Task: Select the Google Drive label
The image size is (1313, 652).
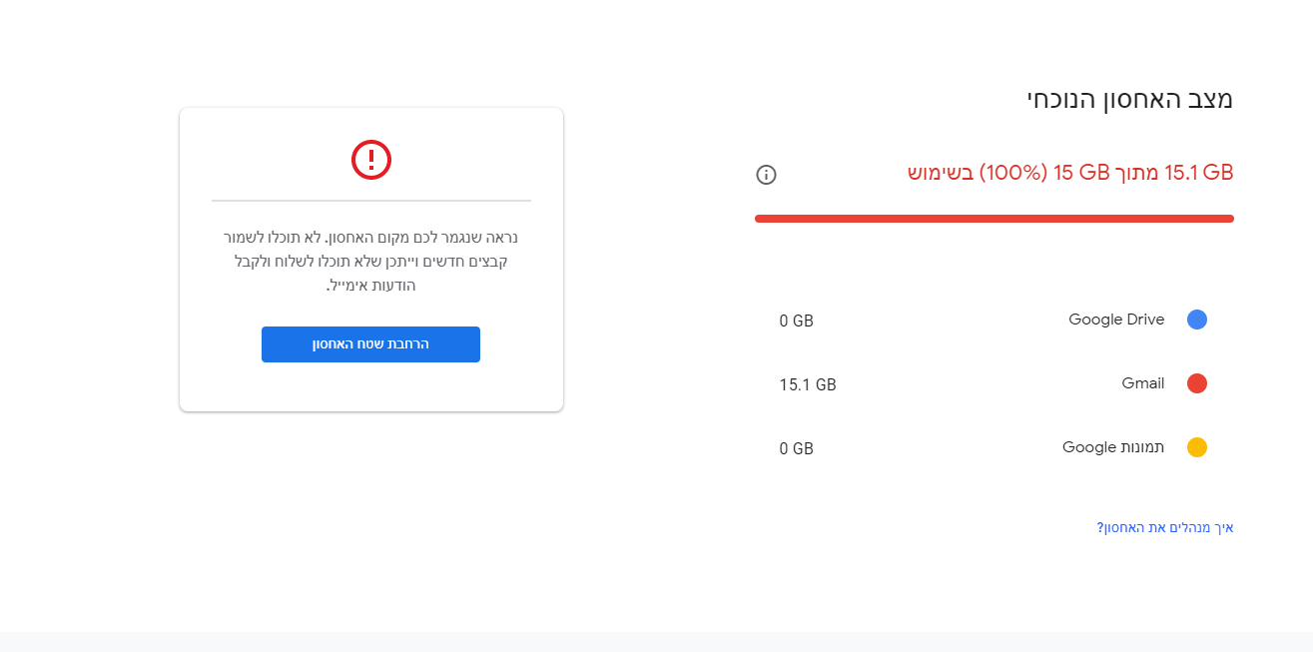Action: click(1116, 320)
